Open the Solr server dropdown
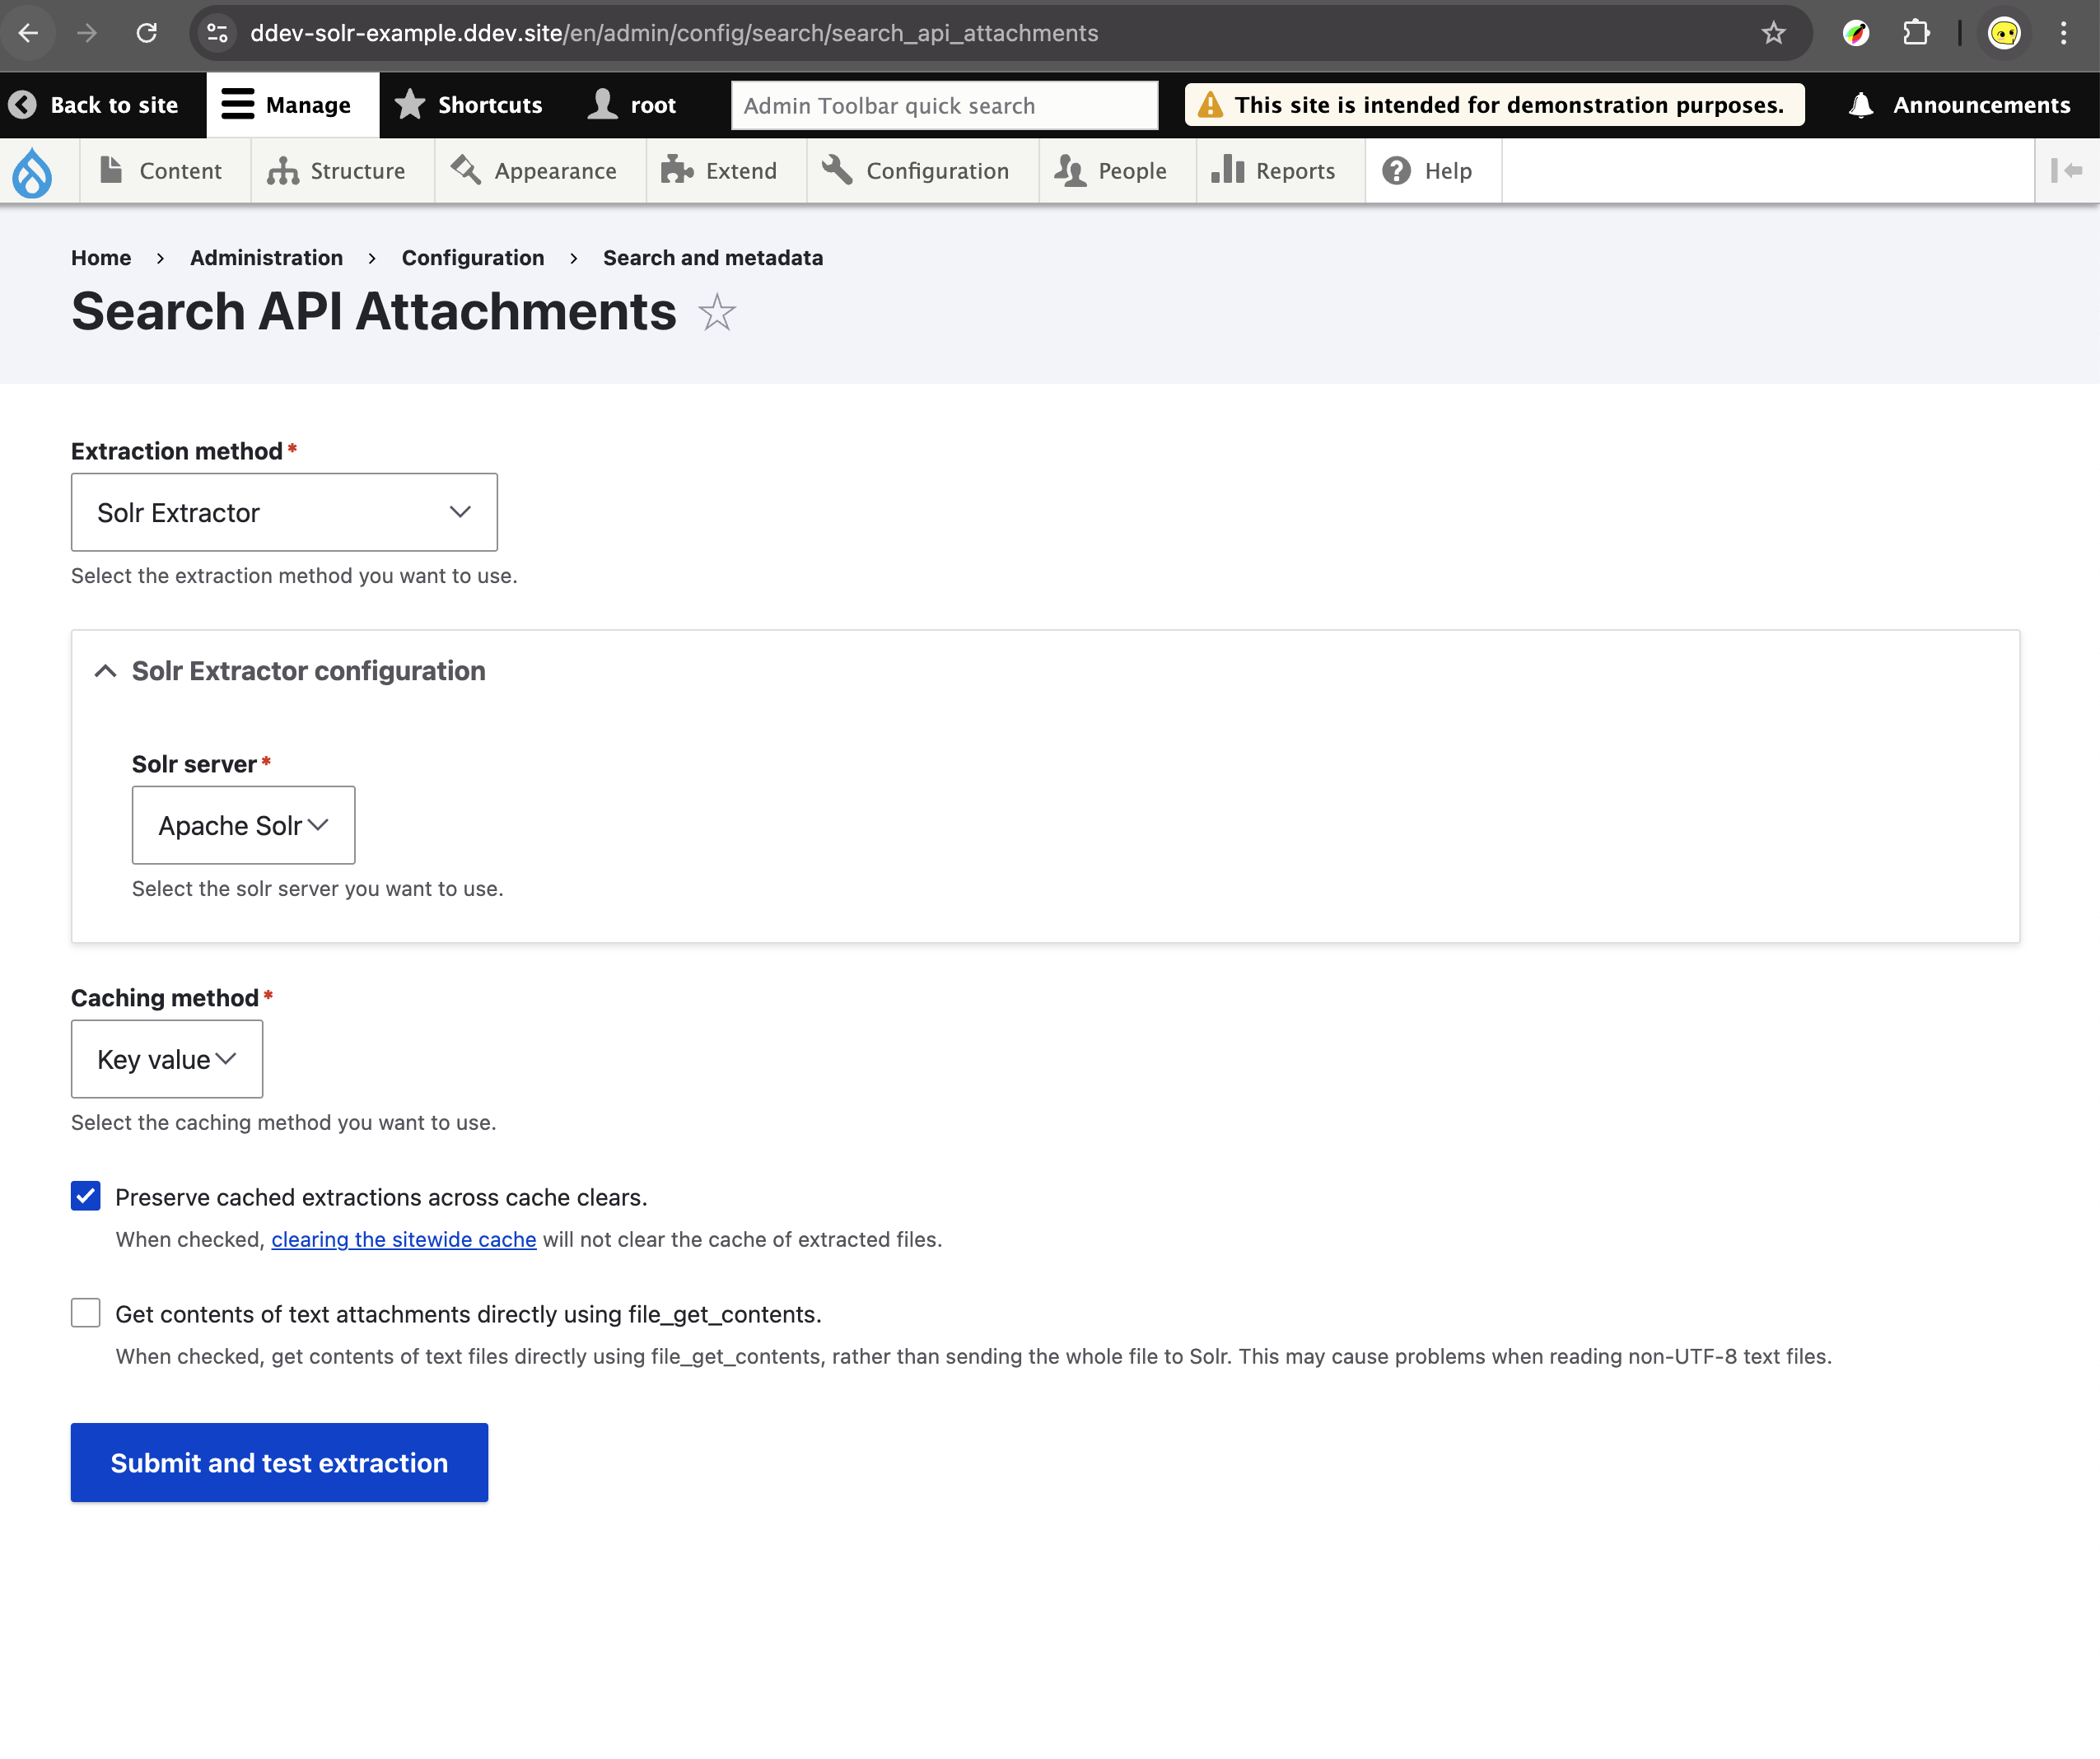The image size is (2100, 1759). pos(243,825)
